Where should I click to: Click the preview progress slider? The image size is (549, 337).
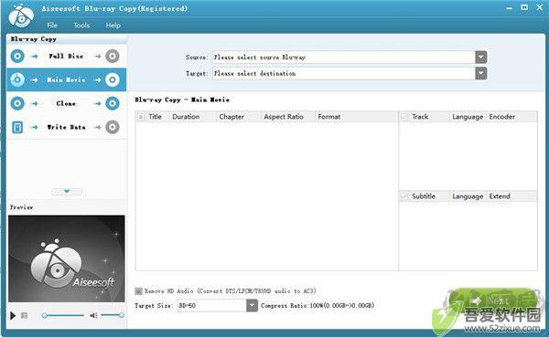[63, 315]
